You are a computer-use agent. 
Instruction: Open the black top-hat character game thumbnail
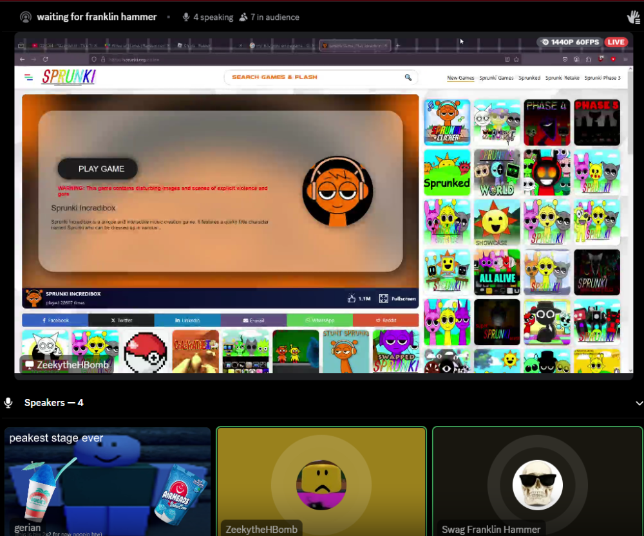point(547,322)
